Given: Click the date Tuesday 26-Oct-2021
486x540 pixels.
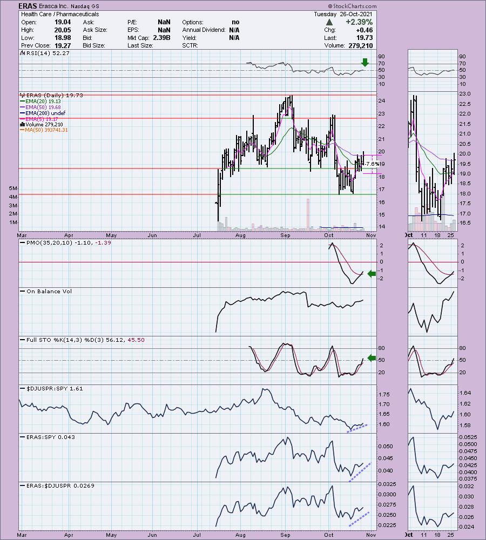Looking at the screenshot, I should pos(343,14).
